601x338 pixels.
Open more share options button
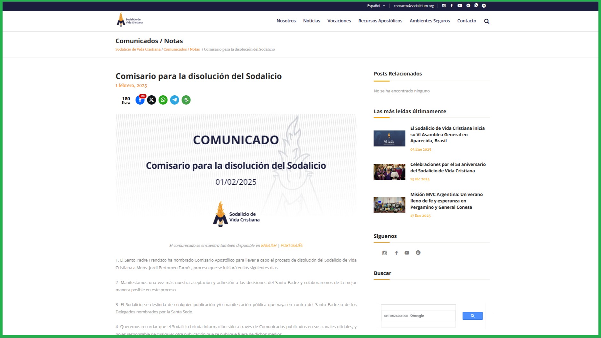click(x=186, y=100)
